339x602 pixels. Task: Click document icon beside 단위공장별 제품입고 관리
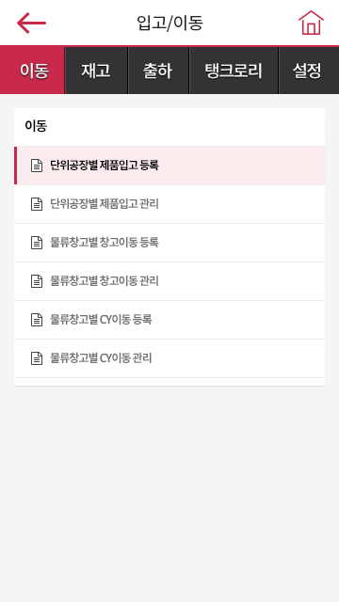(x=37, y=204)
